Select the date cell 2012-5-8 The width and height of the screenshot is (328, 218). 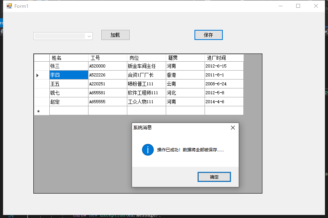224,93
